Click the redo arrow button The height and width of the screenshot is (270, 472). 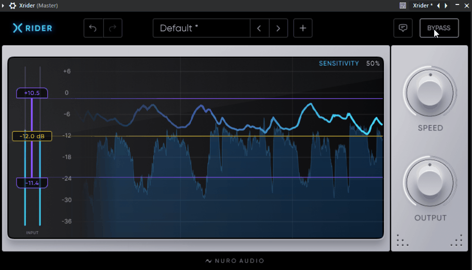click(x=113, y=28)
